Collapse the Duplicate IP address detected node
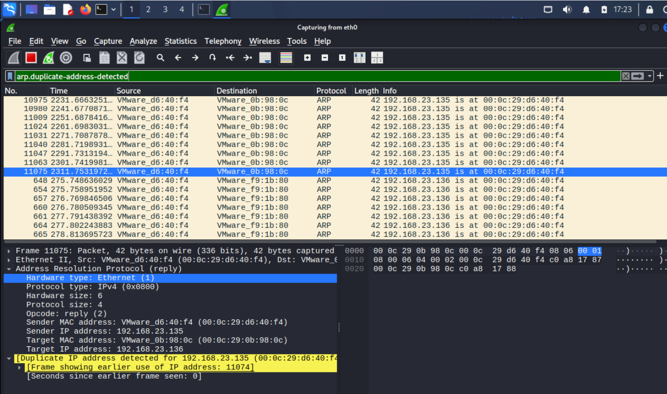 click(x=10, y=358)
